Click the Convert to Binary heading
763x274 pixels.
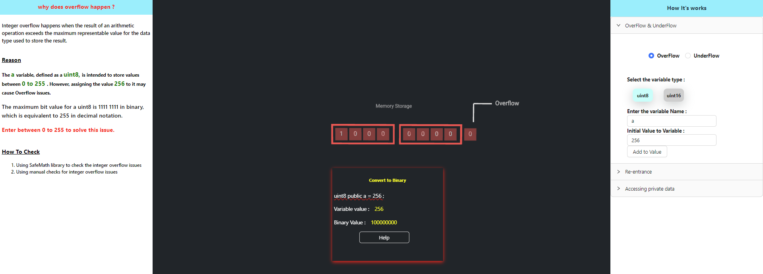point(387,180)
